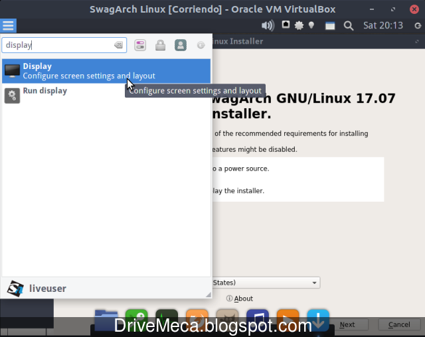Launch the orange browser dock icon

click(x=197, y=320)
